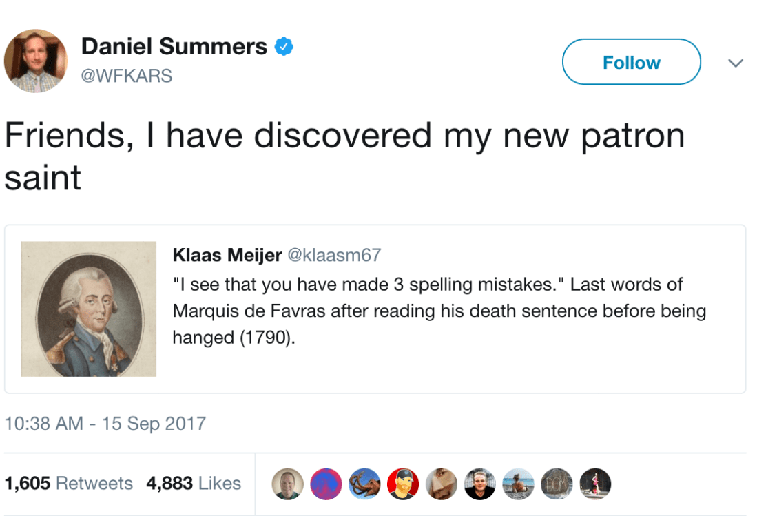
Task: Open the Daniel Summers display name link
Action: click(x=174, y=47)
